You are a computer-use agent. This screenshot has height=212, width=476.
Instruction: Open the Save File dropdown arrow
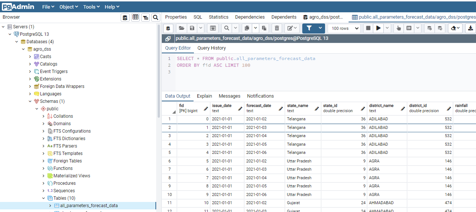(201, 28)
